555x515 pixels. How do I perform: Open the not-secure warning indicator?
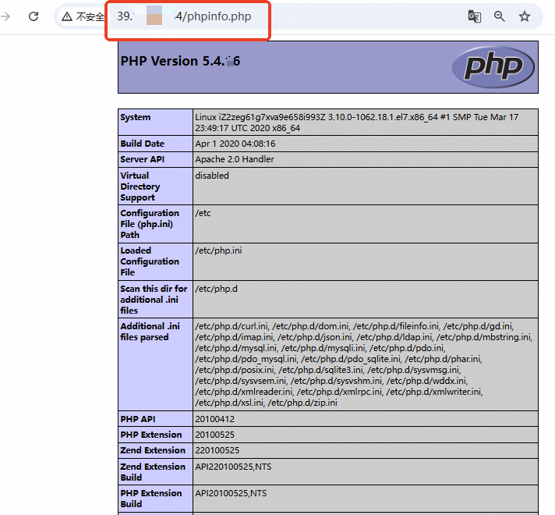83,16
